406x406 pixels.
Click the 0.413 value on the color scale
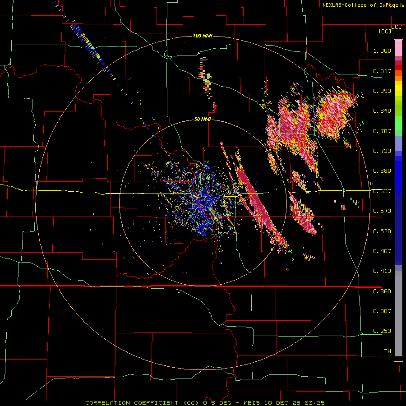[382, 271]
